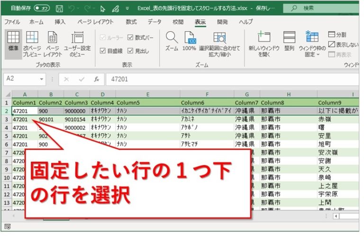Select column H header
This screenshot has width=364, height=236.
pos(289,94)
